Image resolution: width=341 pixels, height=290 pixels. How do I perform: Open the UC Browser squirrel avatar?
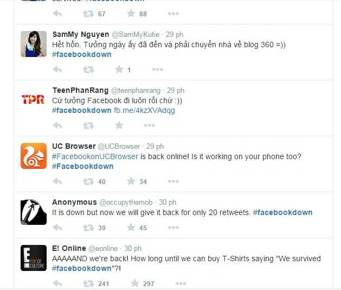(34, 156)
